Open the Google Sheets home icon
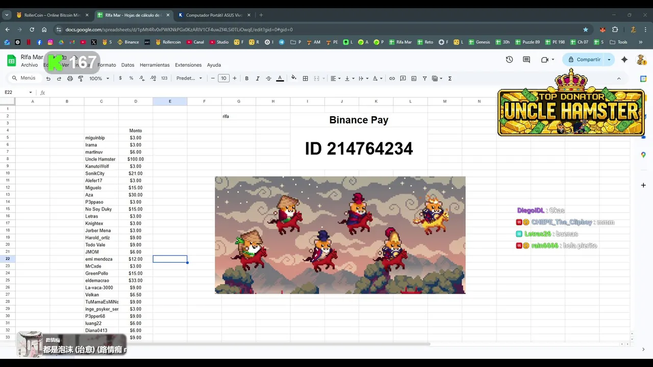This screenshot has width=653, height=367. 11,61
